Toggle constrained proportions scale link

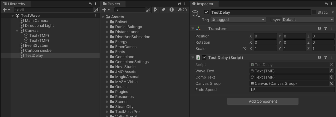click(x=245, y=49)
